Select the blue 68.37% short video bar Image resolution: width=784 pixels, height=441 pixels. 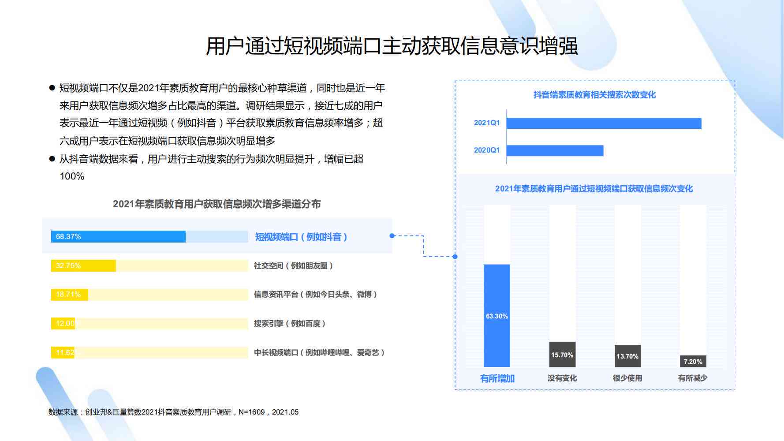pos(118,237)
